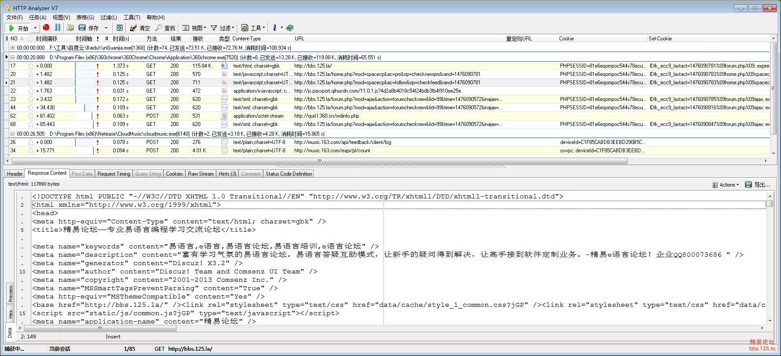Expand the BaiduYunGuanjia.exe process group
The width and height of the screenshot is (781, 356).
13,48
